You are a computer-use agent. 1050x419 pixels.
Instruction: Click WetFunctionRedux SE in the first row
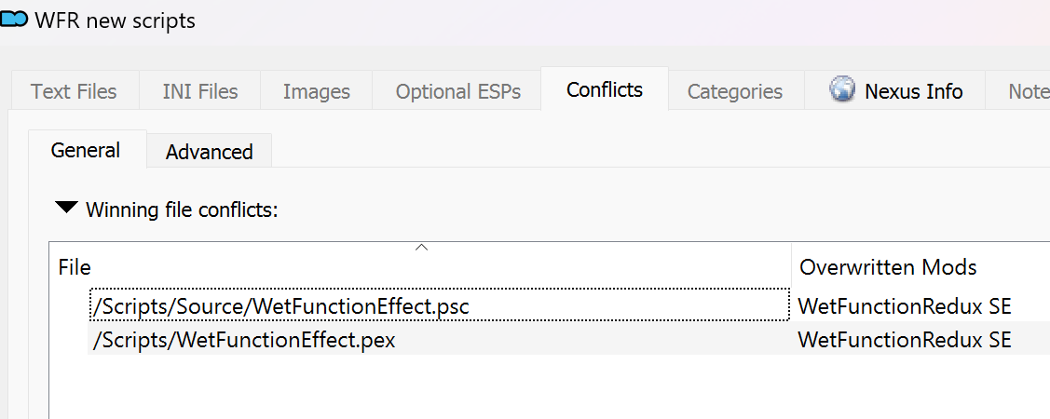click(x=904, y=306)
